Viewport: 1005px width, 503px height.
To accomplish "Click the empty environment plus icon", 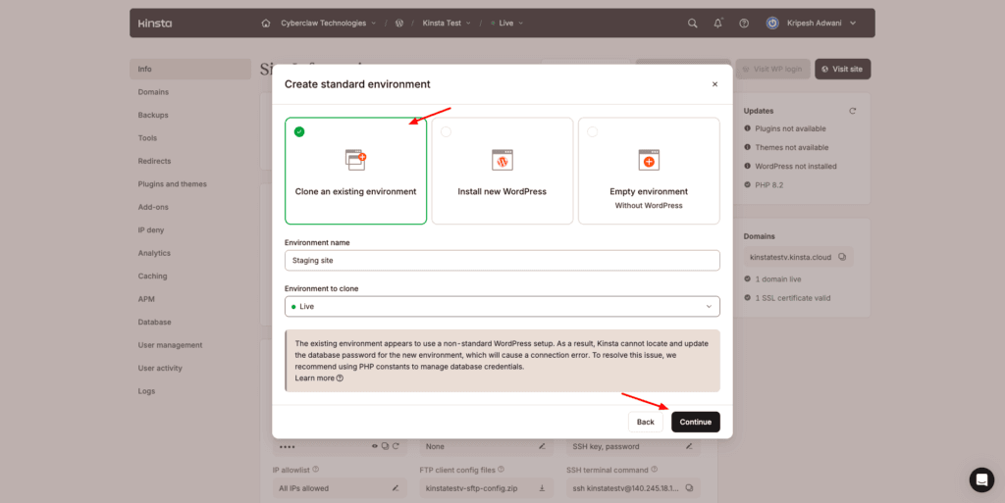I will [x=649, y=160].
